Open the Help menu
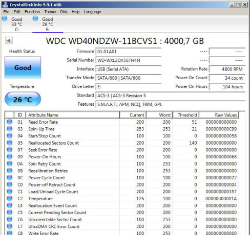This screenshot has height=235, width=250. tap(75, 12)
